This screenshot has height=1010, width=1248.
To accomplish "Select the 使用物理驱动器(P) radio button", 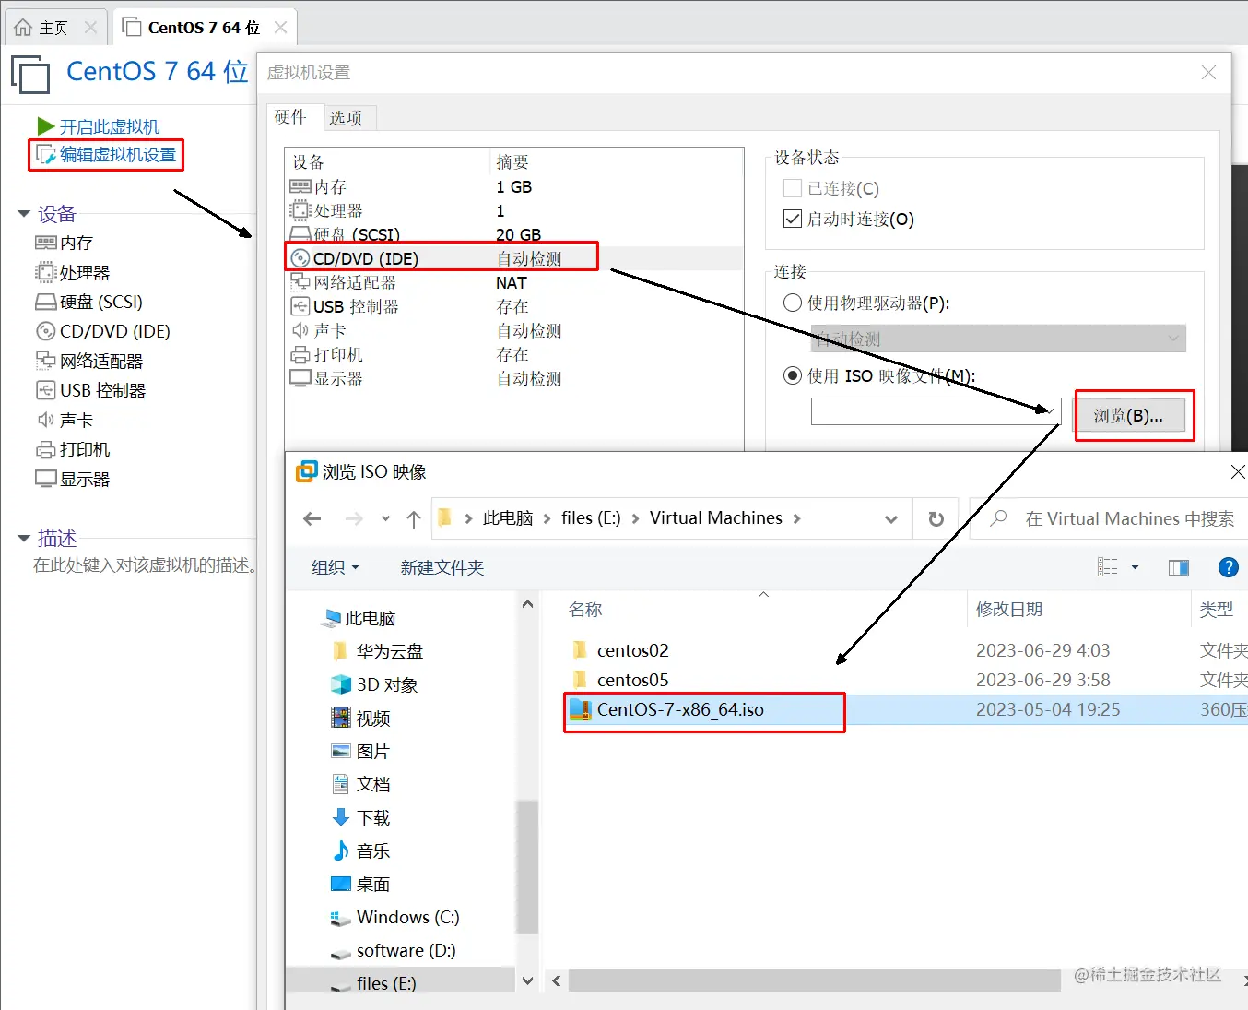I will 793,303.
